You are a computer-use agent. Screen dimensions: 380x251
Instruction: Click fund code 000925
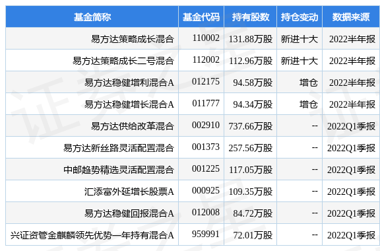tap(206, 190)
